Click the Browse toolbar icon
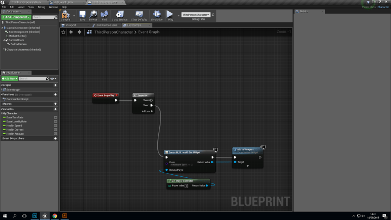This screenshot has width=391, height=220. point(93,15)
